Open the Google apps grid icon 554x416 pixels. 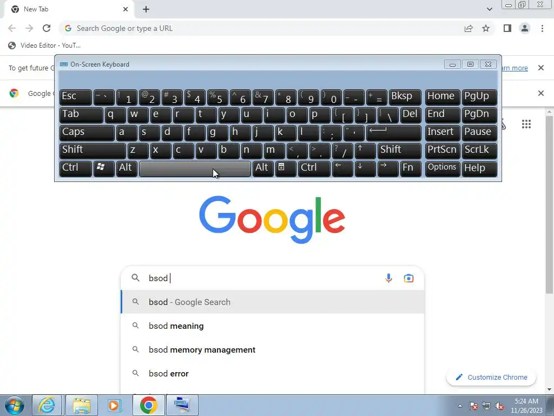click(x=526, y=124)
